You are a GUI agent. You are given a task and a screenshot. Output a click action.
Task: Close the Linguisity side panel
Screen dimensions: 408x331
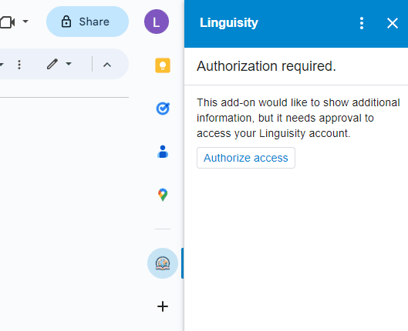coord(393,23)
